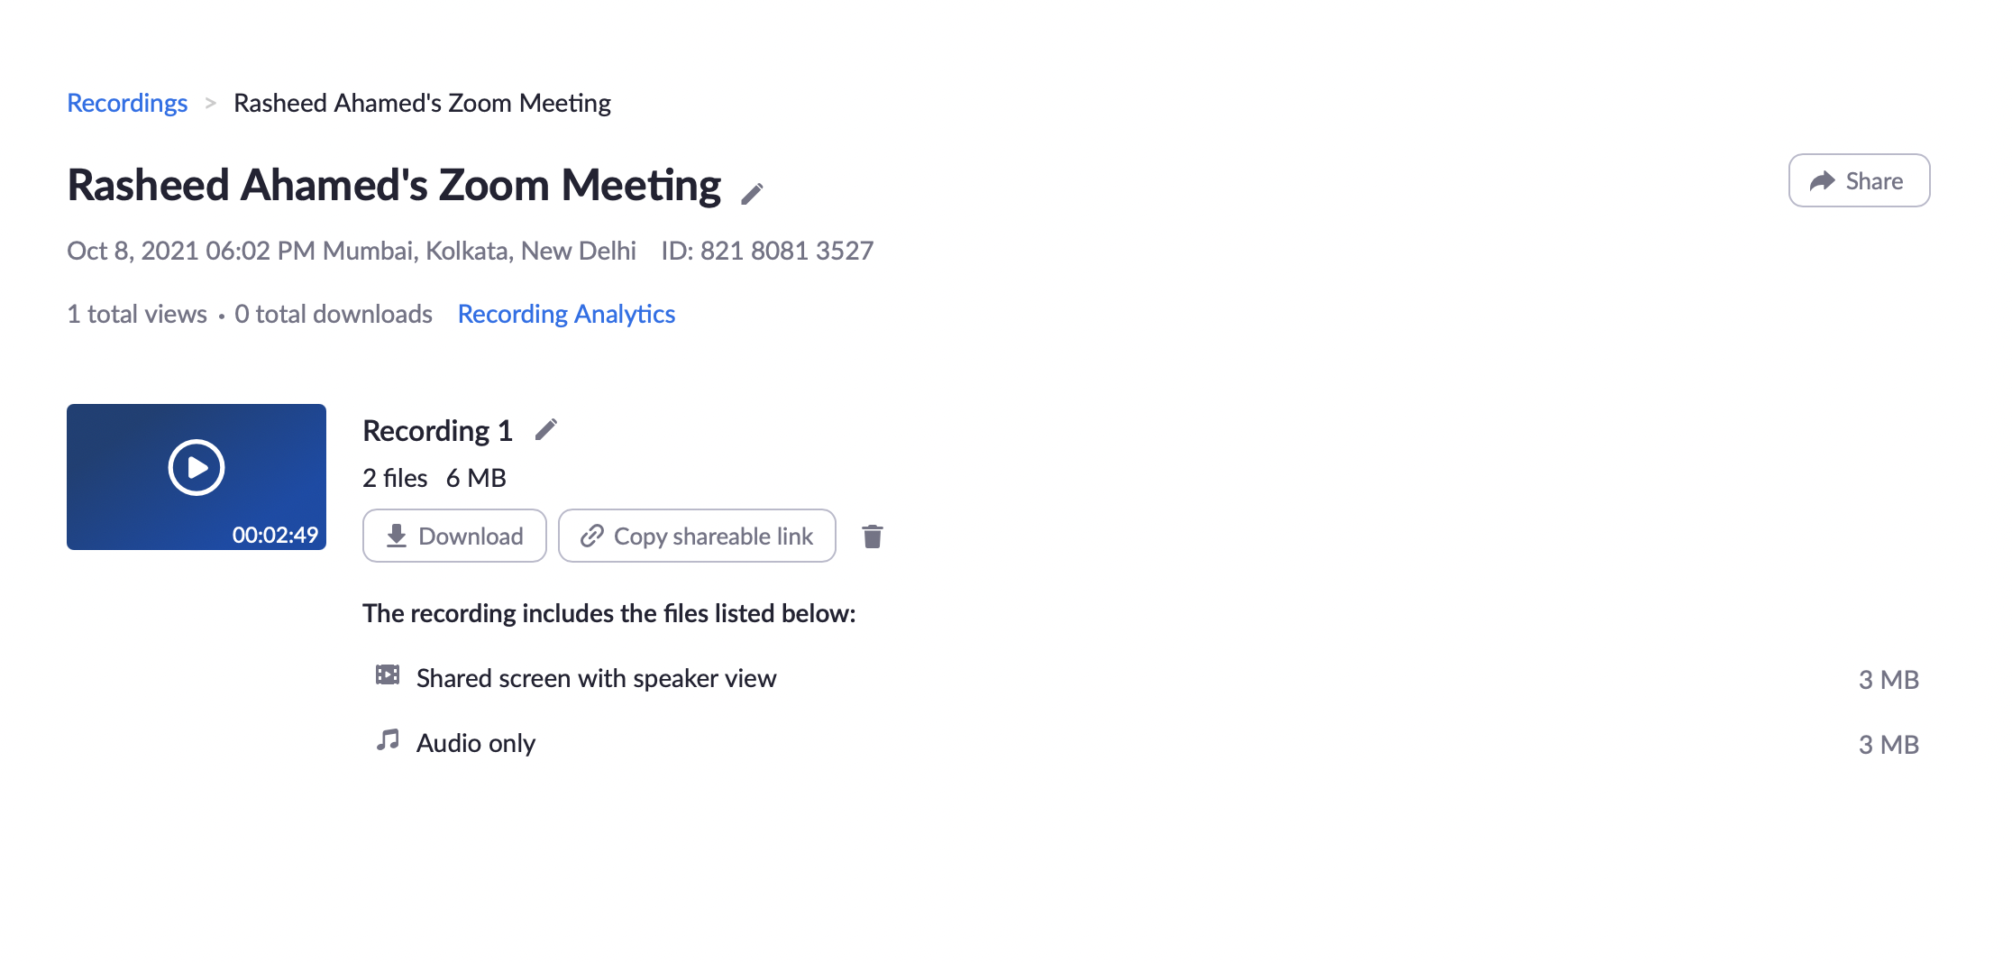Click the chain-link icon for shareable link
2012x963 pixels.
590,536
